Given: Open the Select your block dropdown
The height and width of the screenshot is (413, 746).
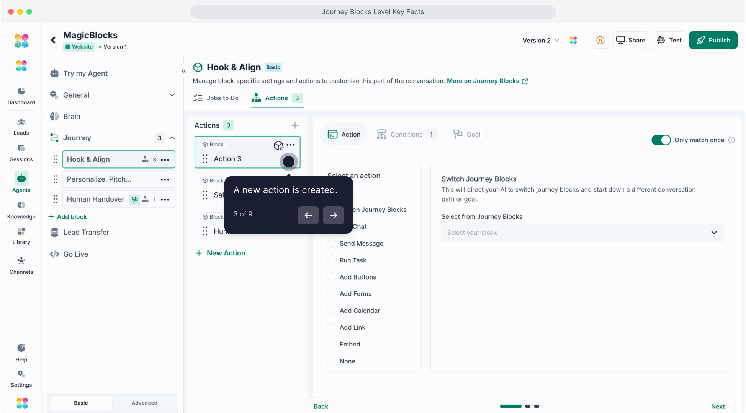Looking at the screenshot, I should pyautogui.click(x=582, y=233).
